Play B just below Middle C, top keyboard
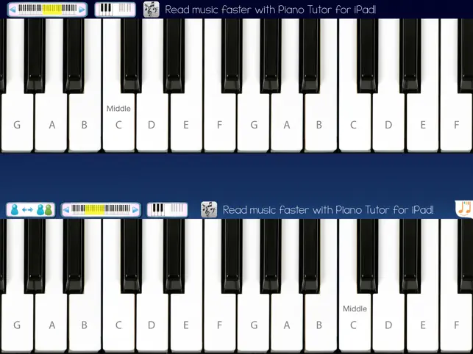473x354 pixels. [85, 124]
